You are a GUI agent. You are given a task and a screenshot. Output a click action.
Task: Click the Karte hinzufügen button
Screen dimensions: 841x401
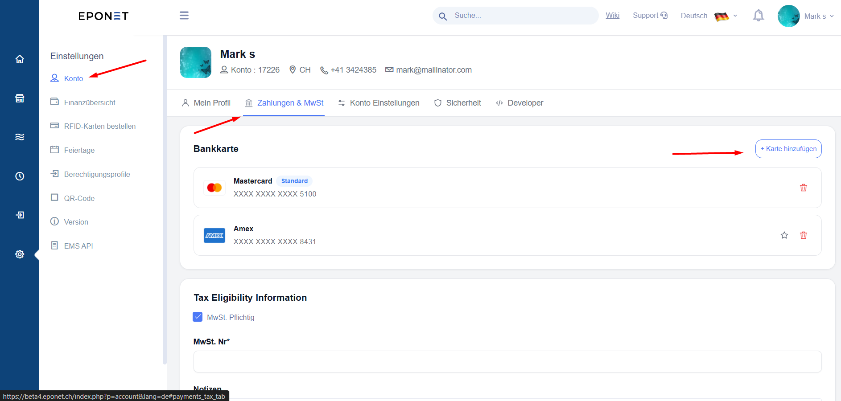tap(788, 149)
